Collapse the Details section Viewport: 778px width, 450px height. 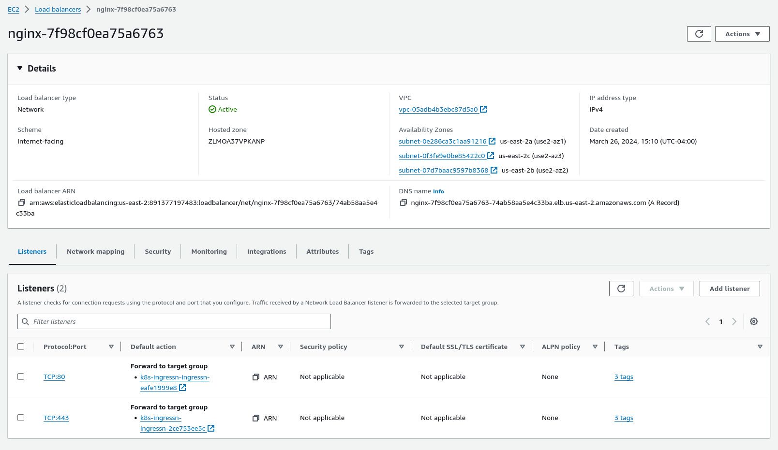[x=20, y=68]
